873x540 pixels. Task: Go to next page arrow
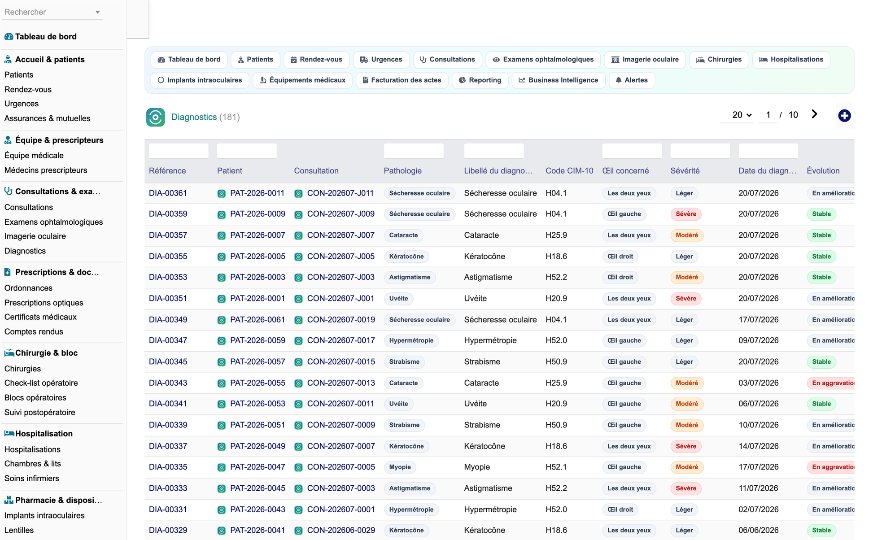814,114
